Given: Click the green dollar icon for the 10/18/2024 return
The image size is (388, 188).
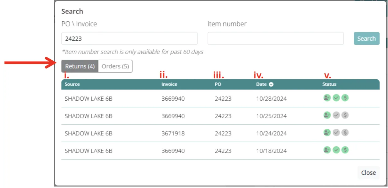Looking at the screenshot, I should [345, 150].
